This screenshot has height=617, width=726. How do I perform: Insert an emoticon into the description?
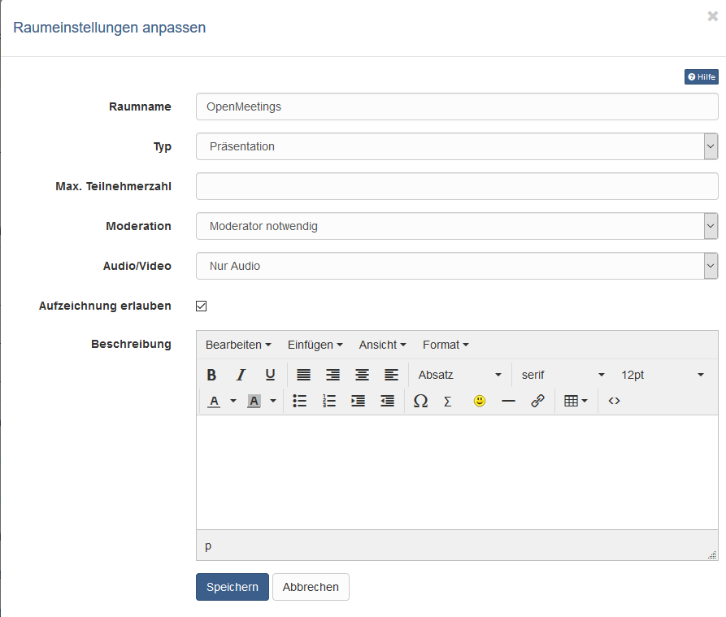coord(480,401)
